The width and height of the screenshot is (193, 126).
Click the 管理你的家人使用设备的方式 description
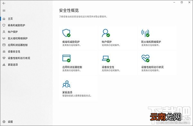point(77,96)
